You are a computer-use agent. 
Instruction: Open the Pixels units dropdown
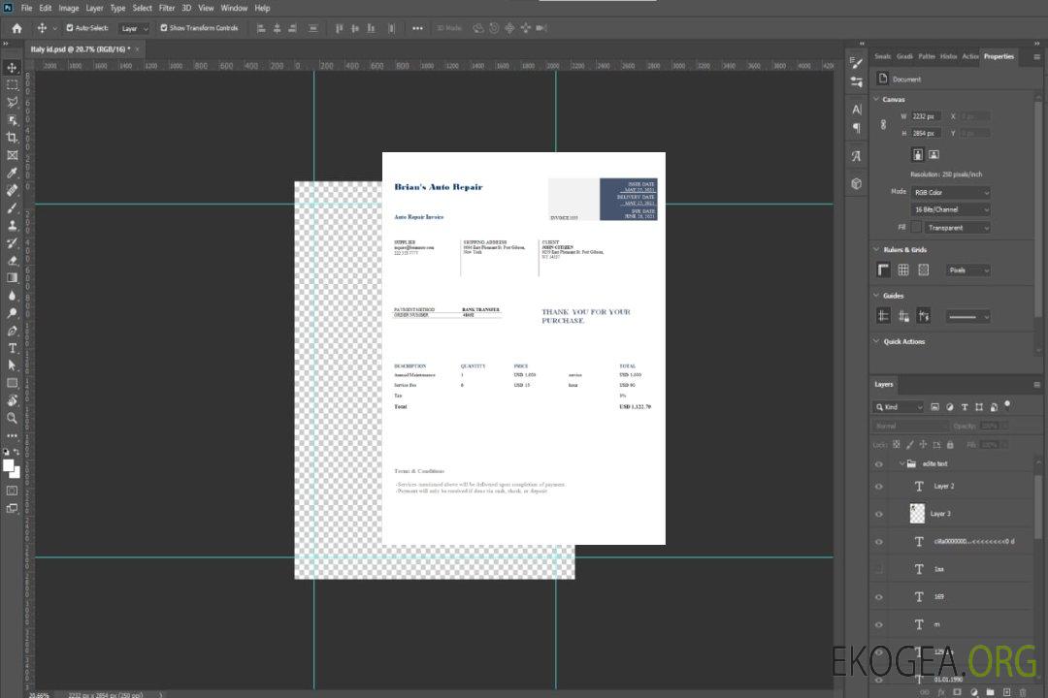pyautogui.click(x=968, y=270)
